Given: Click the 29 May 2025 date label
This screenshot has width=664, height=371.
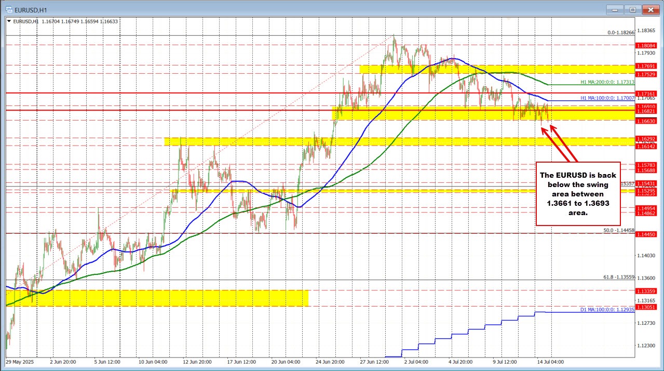Looking at the screenshot, I should pyautogui.click(x=20, y=362).
